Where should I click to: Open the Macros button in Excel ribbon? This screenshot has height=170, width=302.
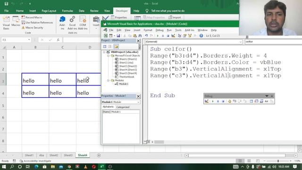pos(16,21)
